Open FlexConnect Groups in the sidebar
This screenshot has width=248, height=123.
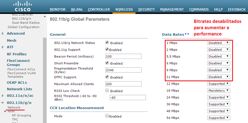18,63
